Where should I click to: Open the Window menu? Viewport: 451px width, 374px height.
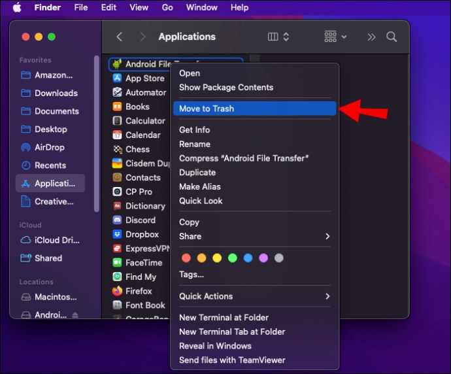201,7
